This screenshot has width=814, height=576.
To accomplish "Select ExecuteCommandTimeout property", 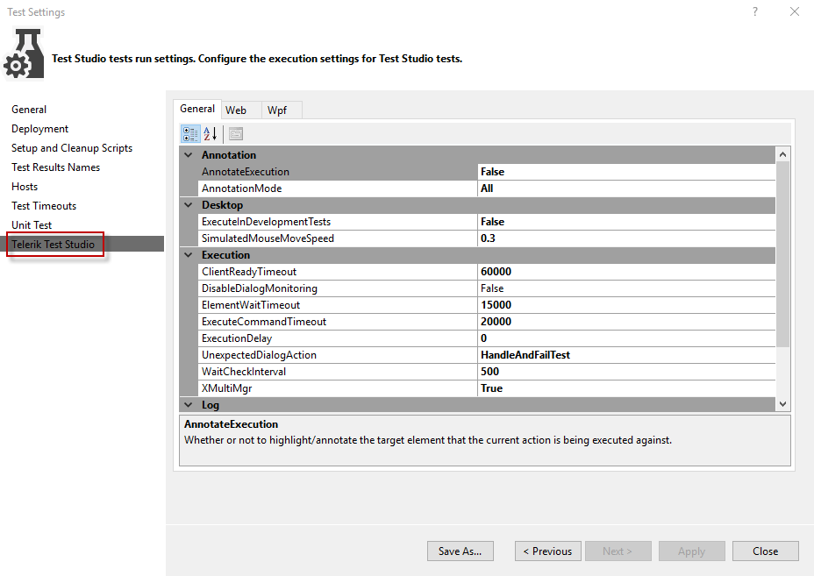I will tap(338, 321).
